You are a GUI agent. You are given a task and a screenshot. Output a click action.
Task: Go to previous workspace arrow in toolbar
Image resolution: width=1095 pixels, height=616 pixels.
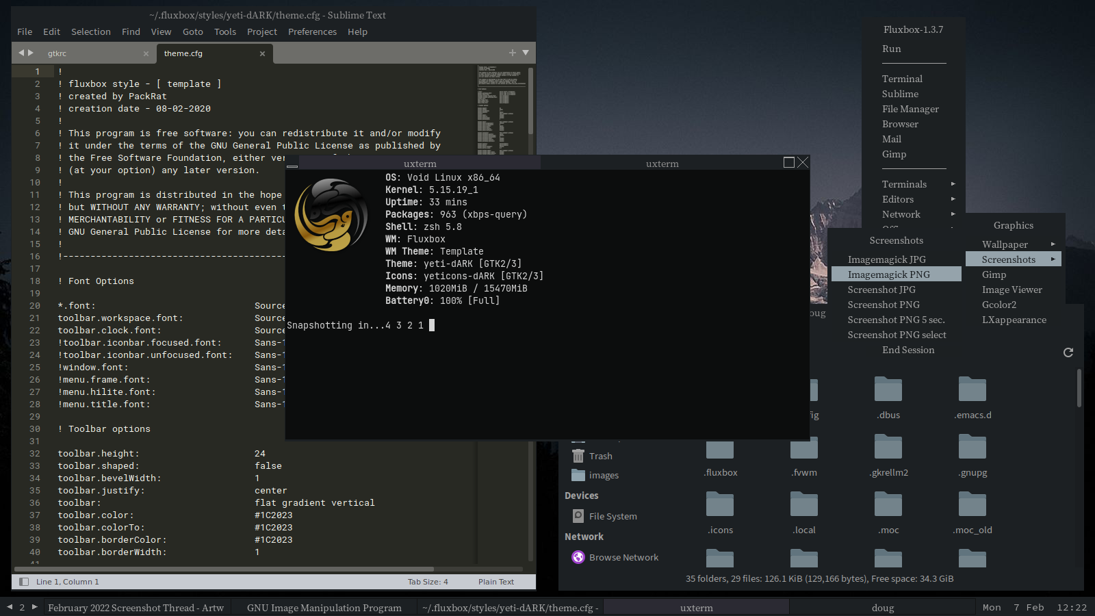click(x=10, y=606)
